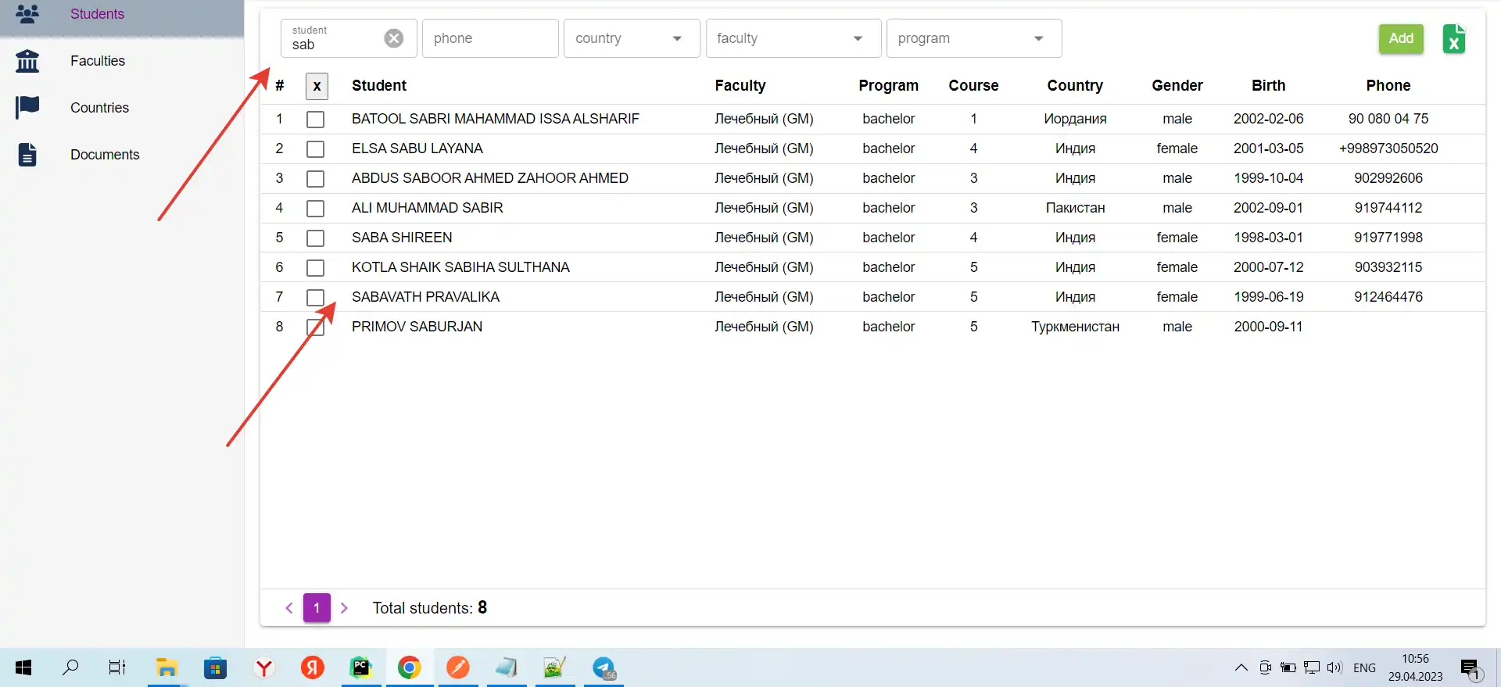Tick the checkbox for ALI MUHAMMAD SABIR
Screen dimensions: 1501x687
pos(315,209)
